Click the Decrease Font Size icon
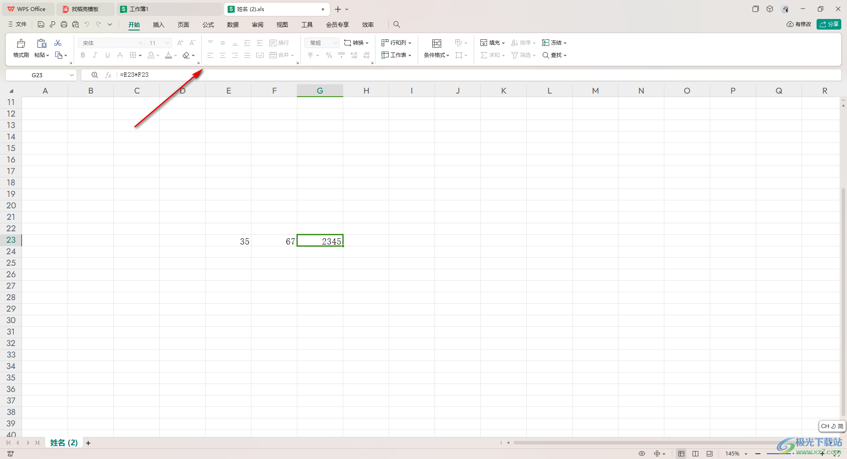 click(x=192, y=43)
